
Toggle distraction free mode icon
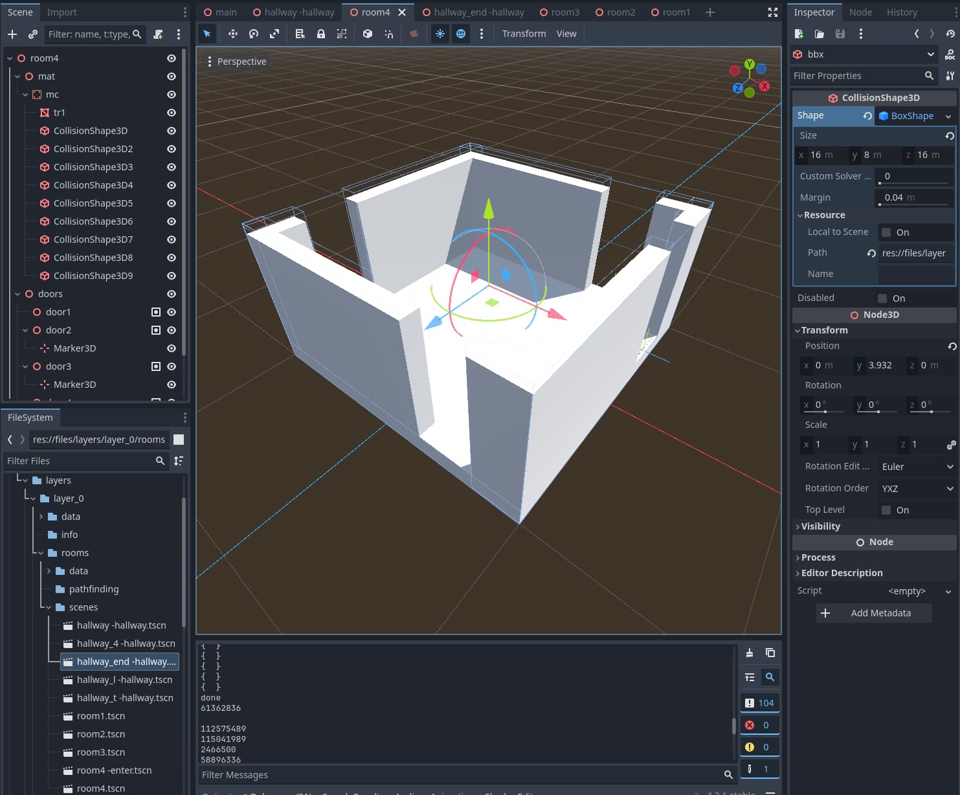click(773, 12)
